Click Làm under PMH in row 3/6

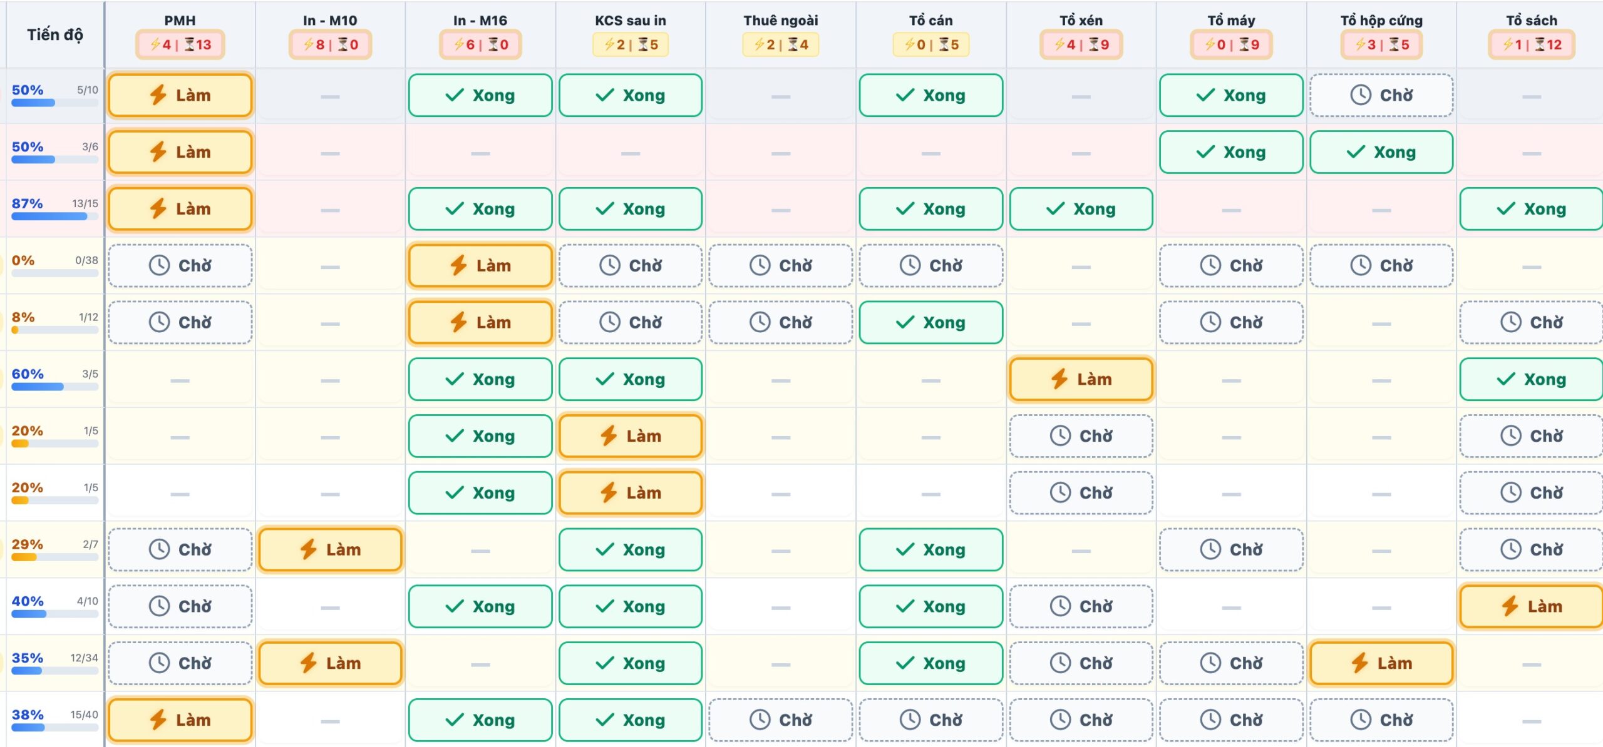pyautogui.click(x=180, y=152)
